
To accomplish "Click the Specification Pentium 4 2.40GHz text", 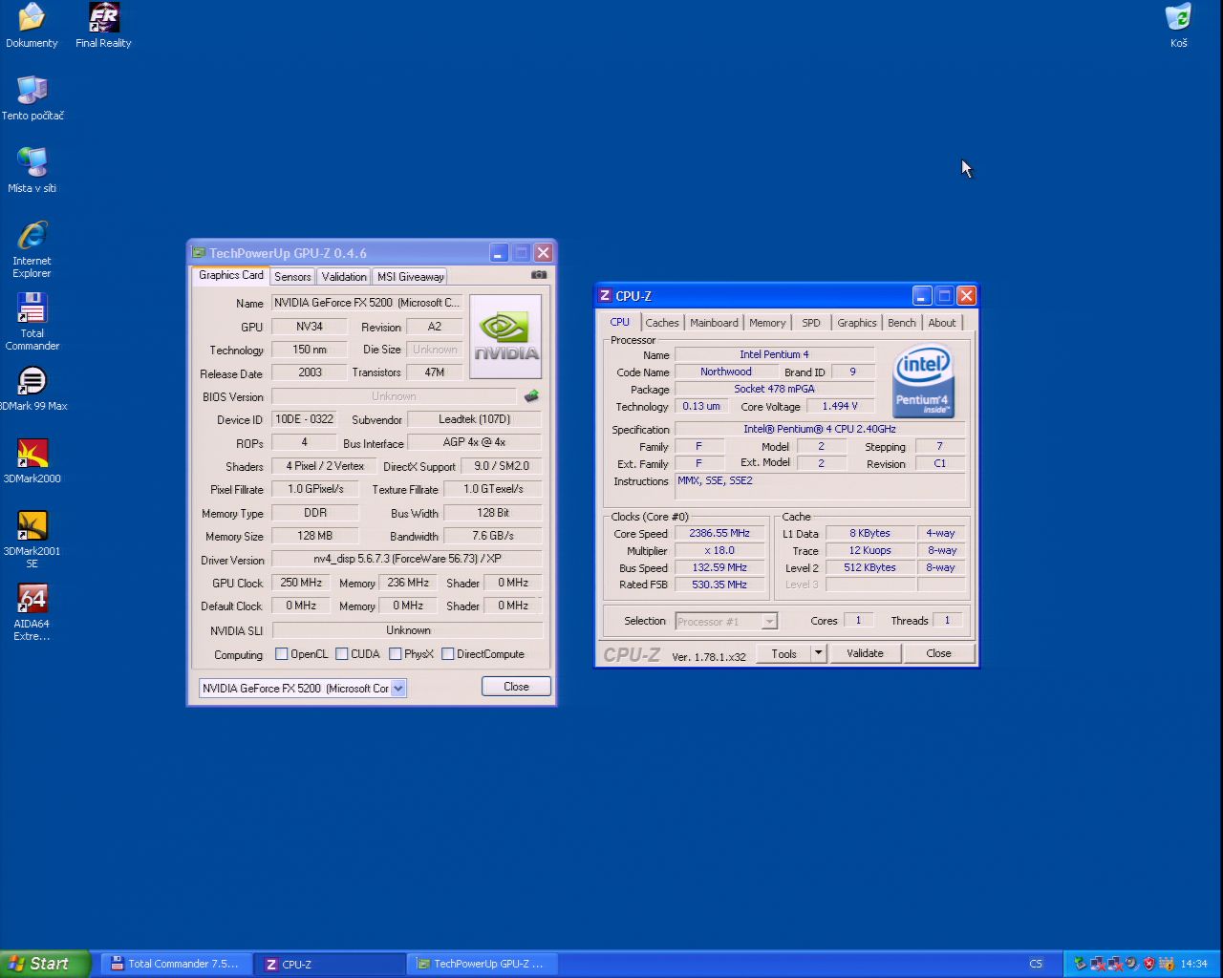I will click(x=820, y=430).
